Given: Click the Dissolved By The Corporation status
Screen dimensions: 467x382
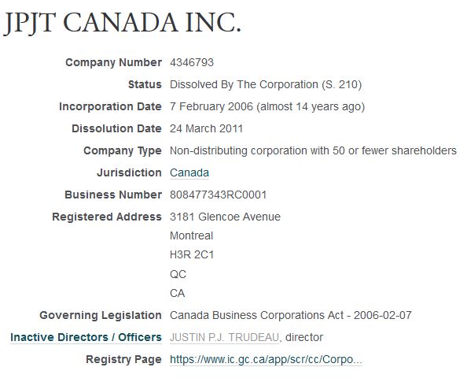Looking at the screenshot, I should (x=266, y=84).
